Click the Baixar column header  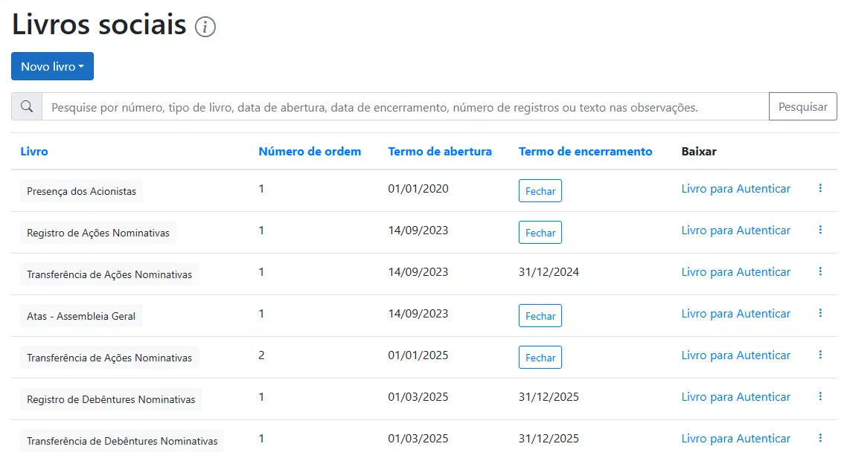(x=699, y=152)
